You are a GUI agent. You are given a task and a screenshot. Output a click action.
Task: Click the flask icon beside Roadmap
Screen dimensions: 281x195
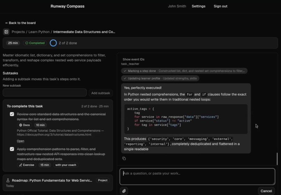8,180
